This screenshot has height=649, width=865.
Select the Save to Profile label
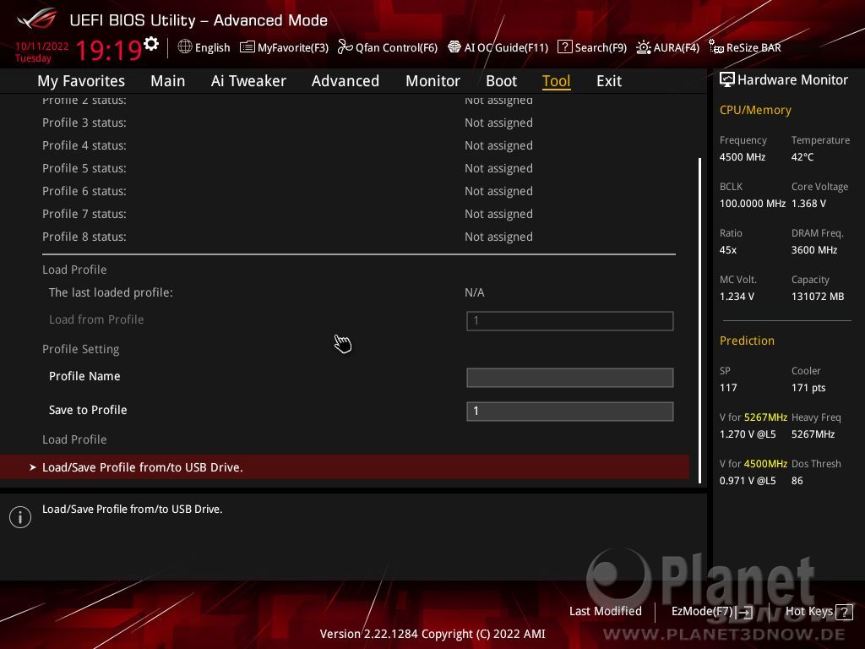pos(88,410)
